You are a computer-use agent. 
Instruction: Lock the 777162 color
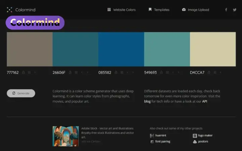[x=23, y=72]
